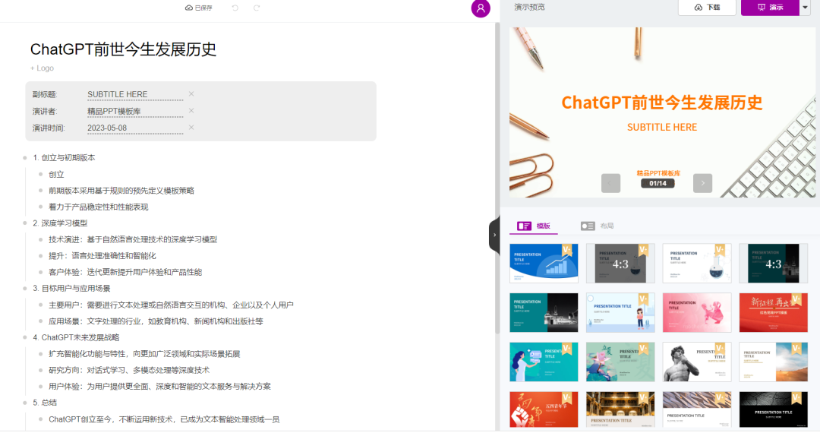Screen dimensions: 820x433
Task: Click outline sub-item 创立
Action: tap(56, 174)
